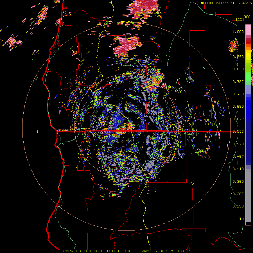Screen dimensions: 253x253
Task: Select the 0.520 scale value
Action: pyautogui.click(x=238, y=144)
